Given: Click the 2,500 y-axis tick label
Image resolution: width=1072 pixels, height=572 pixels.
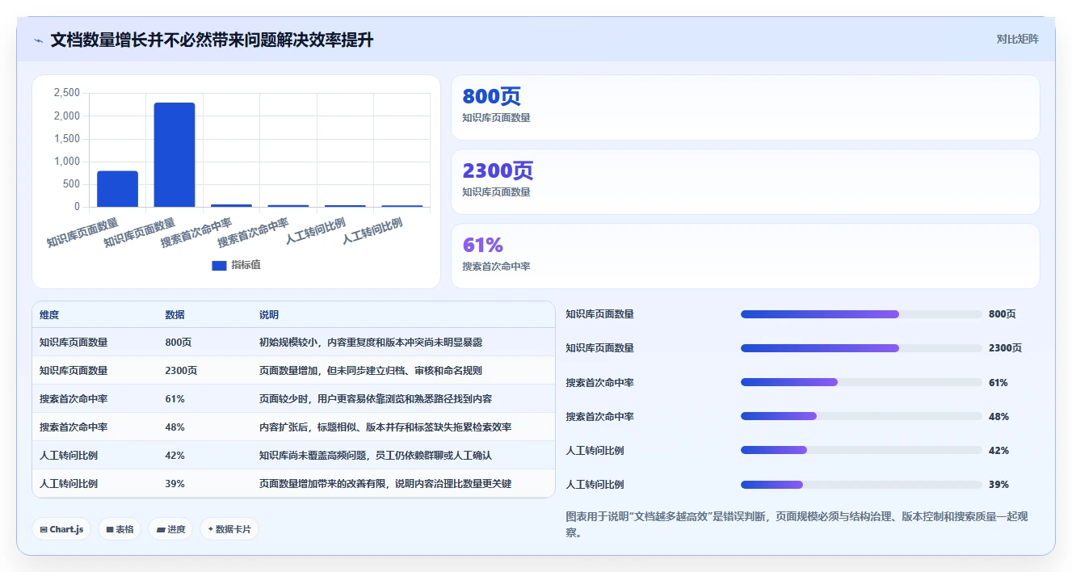Looking at the screenshot, I should click(x=66, y=93).
